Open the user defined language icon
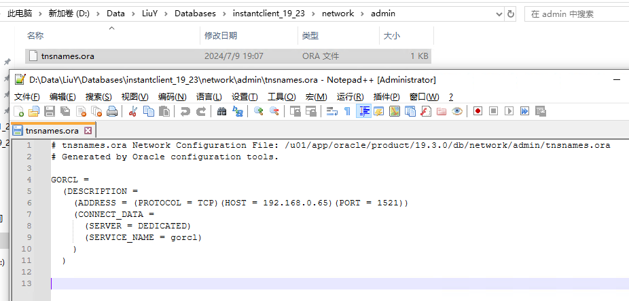The height and width of the screenshot is (301, 629). [378, 111]
